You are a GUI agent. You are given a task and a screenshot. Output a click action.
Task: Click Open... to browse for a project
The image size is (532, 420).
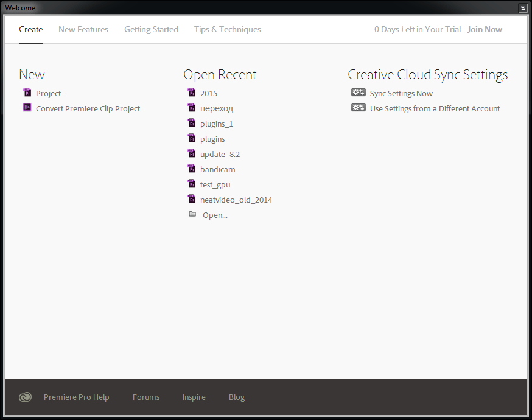pyautogui.click(x=215, y=215)
